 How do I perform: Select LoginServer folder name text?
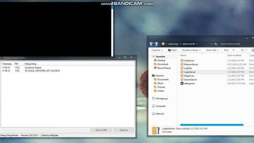(x=190, y=72)
